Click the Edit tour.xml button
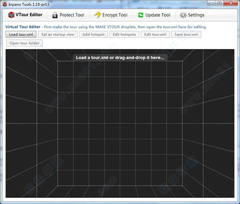240x204 pixels. (155, 35)
